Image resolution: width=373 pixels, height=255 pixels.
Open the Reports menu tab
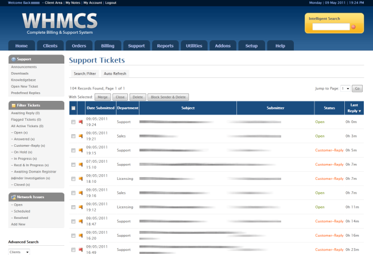click(165, 46)
